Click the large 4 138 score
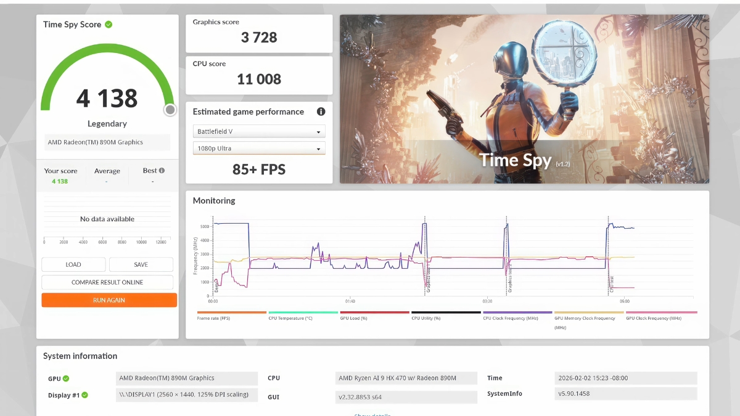The height and width of the screenshot is (416, 740). point(107,98)
